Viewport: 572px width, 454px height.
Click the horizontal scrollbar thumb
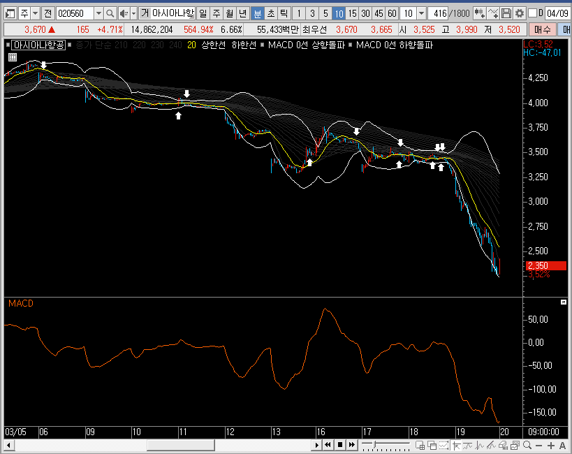click(181, 445)
